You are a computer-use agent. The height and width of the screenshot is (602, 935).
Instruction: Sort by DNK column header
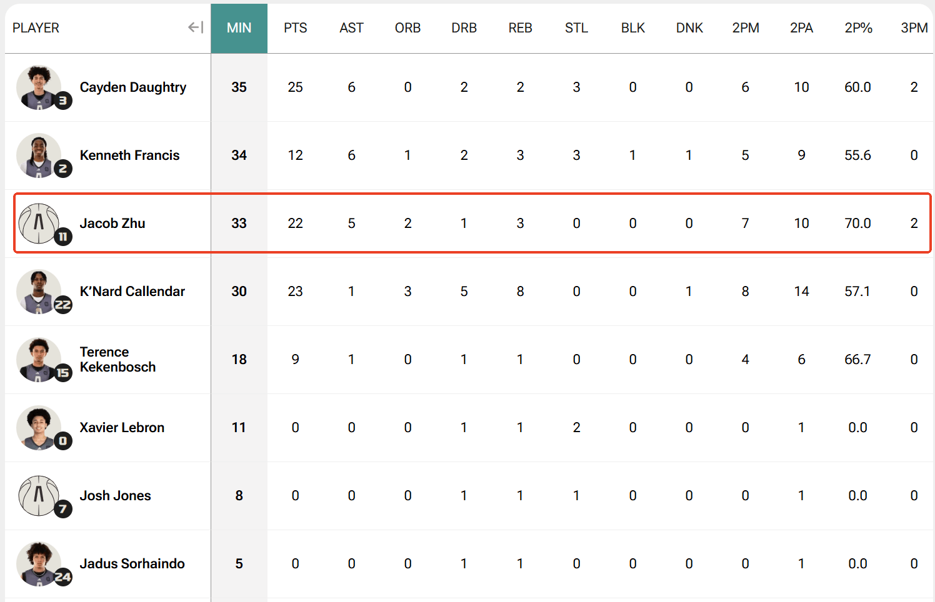(689, 28)
